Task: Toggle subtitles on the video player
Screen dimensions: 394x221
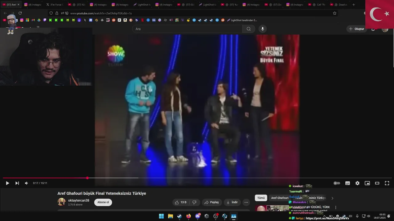Action: 348,183
